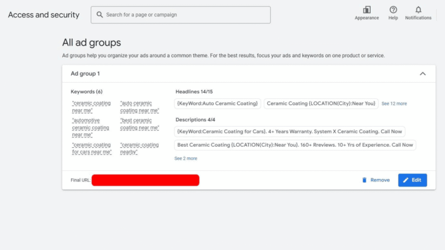Select the Ad group 1 header label
This screenshot has width=445, height=250.
click(85, 74)
